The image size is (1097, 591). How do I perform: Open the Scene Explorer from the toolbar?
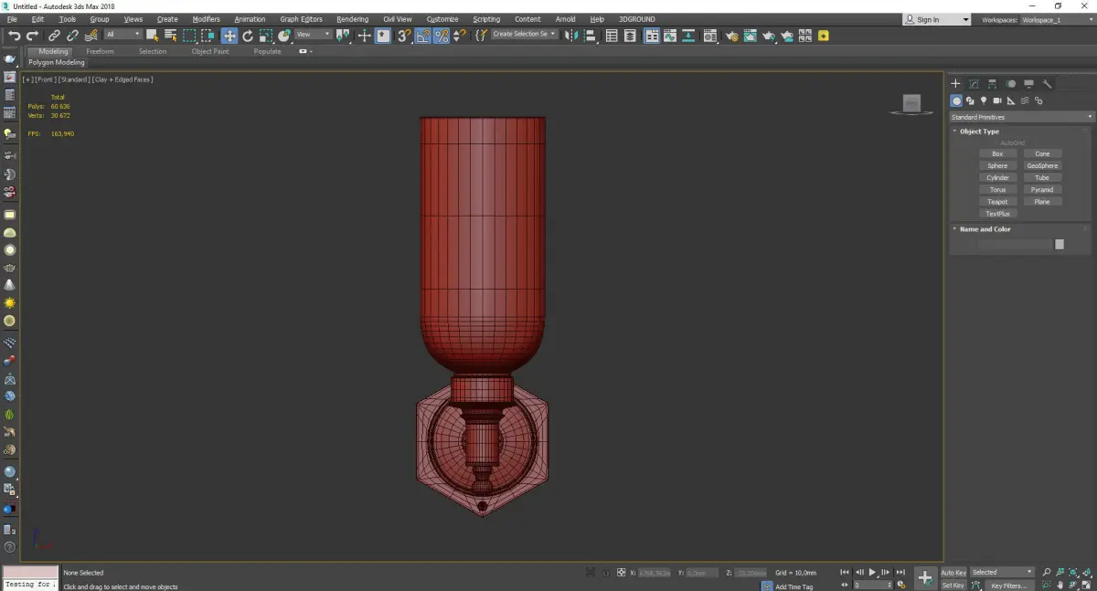pyautogui.click(x=612, y=36)
